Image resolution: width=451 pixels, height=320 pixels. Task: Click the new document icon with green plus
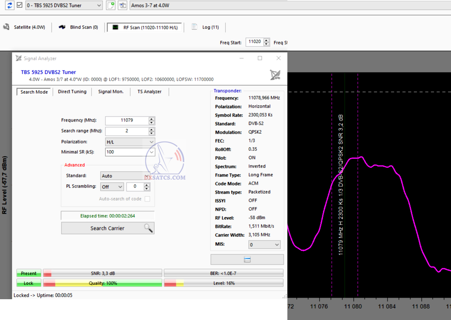[x=110, y=5]
